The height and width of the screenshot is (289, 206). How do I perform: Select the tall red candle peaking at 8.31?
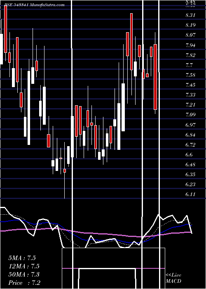[131, 42]
